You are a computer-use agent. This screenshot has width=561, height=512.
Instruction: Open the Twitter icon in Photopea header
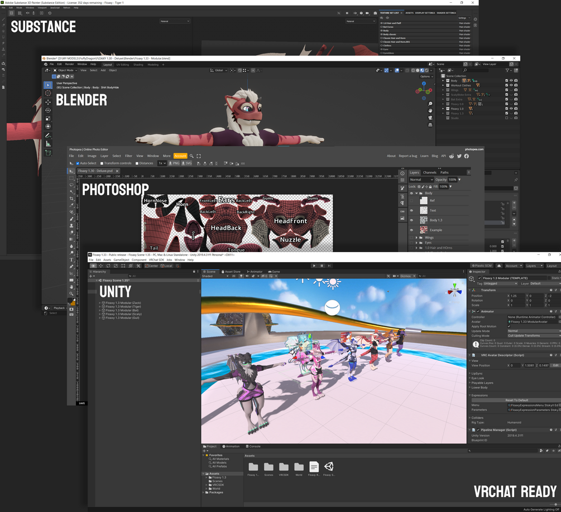459,156
